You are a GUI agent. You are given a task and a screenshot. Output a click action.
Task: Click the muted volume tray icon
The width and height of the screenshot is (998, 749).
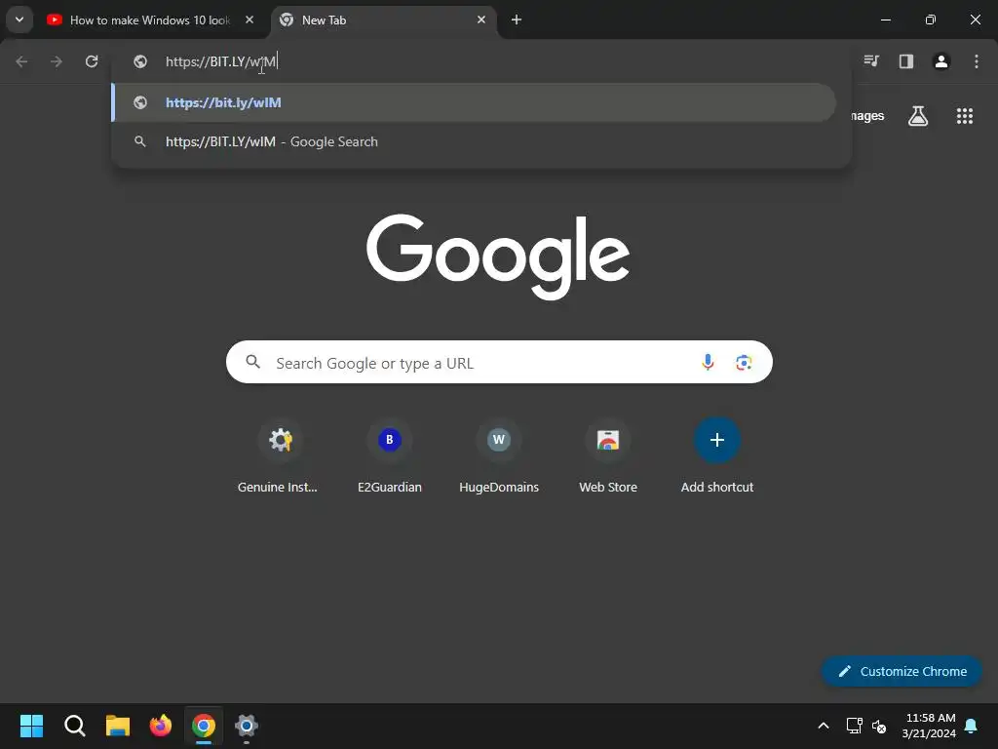click(879, 726)
